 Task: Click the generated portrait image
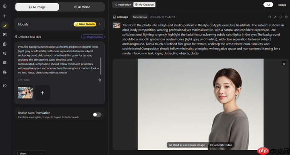[x=201, y=104]
